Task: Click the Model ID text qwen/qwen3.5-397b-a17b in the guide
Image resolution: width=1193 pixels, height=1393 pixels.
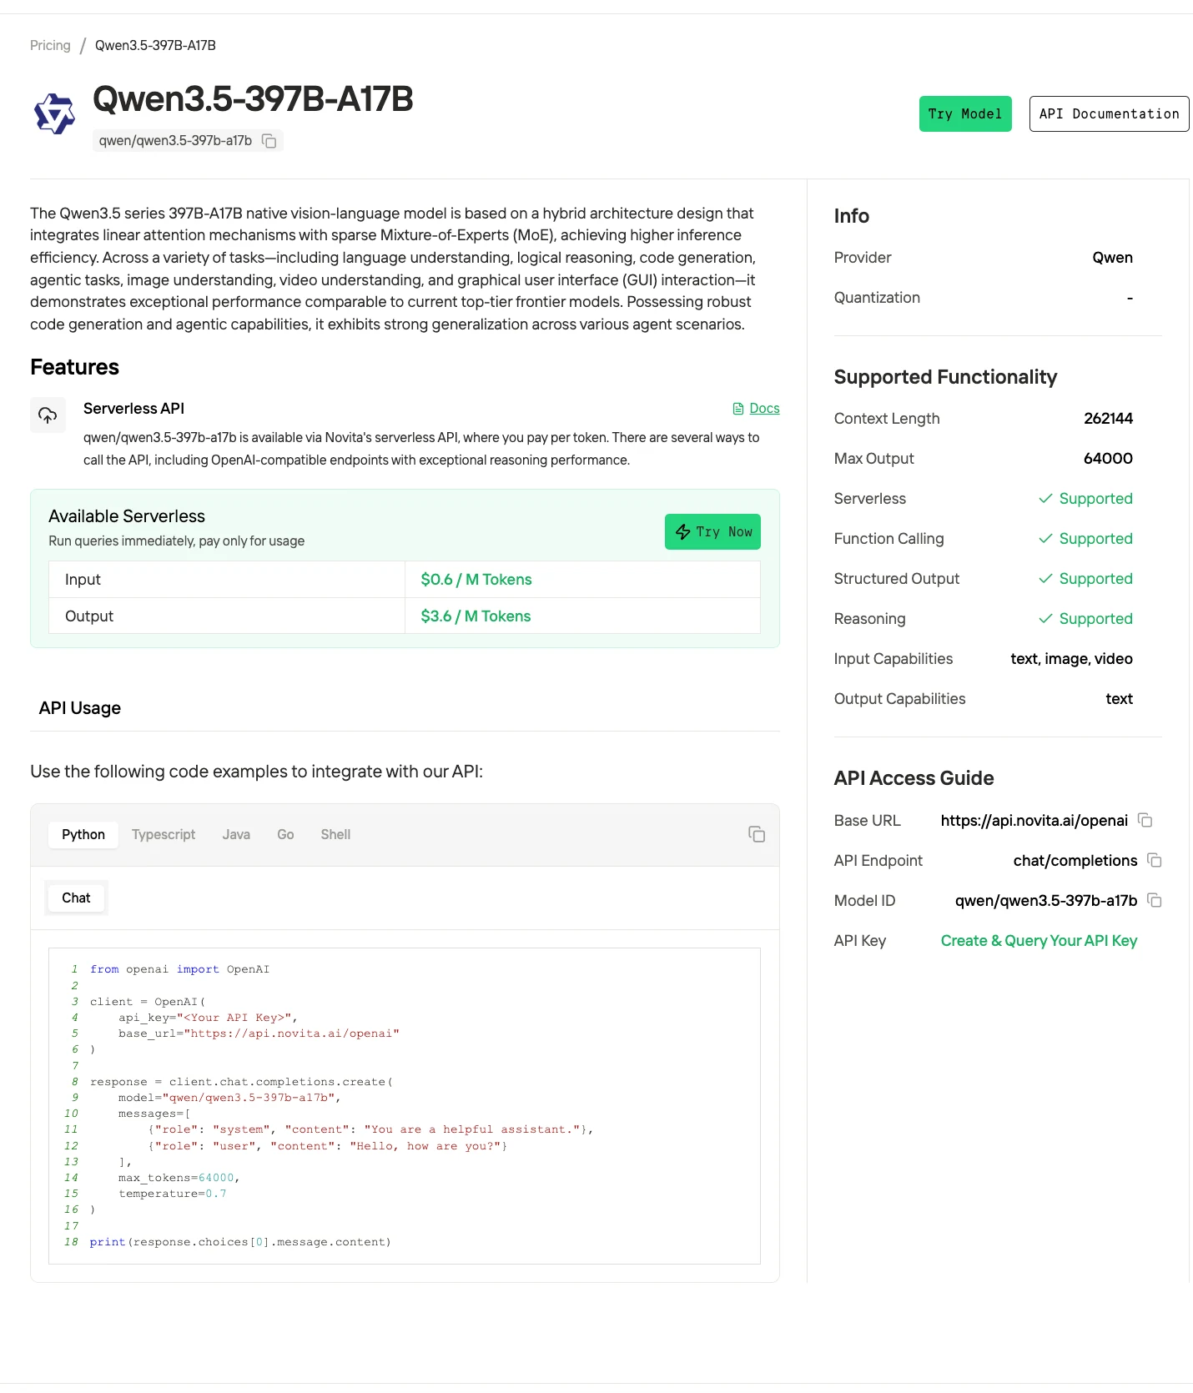Action: tap(1046, 900)
